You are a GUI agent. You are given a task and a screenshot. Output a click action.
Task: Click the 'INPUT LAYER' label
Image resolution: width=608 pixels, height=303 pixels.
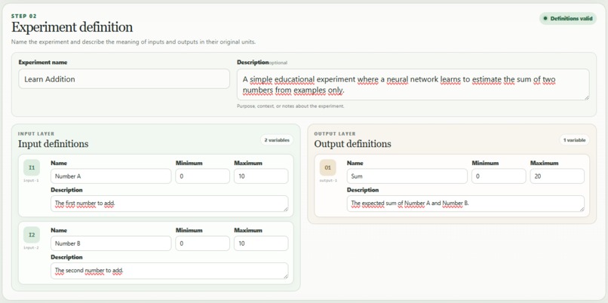tap(36, 133)
